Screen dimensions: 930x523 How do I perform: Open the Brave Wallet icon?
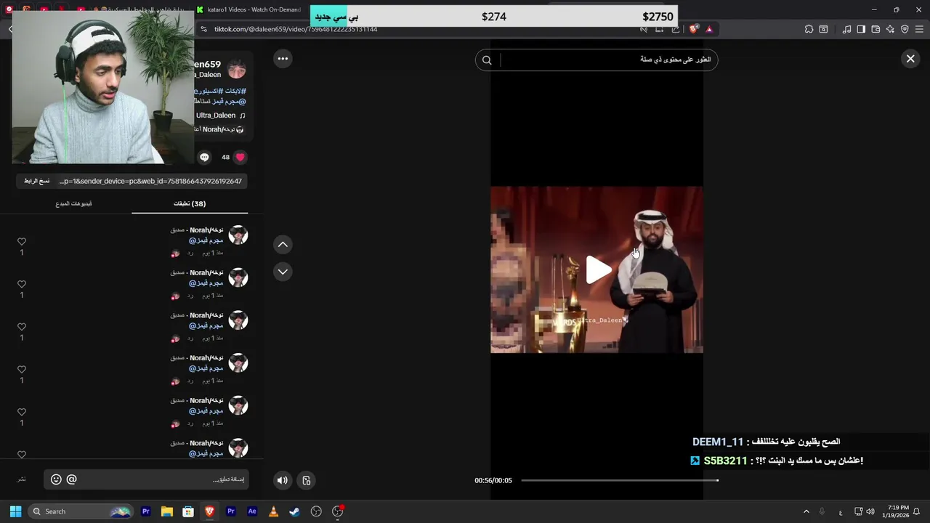coord(876,29)
